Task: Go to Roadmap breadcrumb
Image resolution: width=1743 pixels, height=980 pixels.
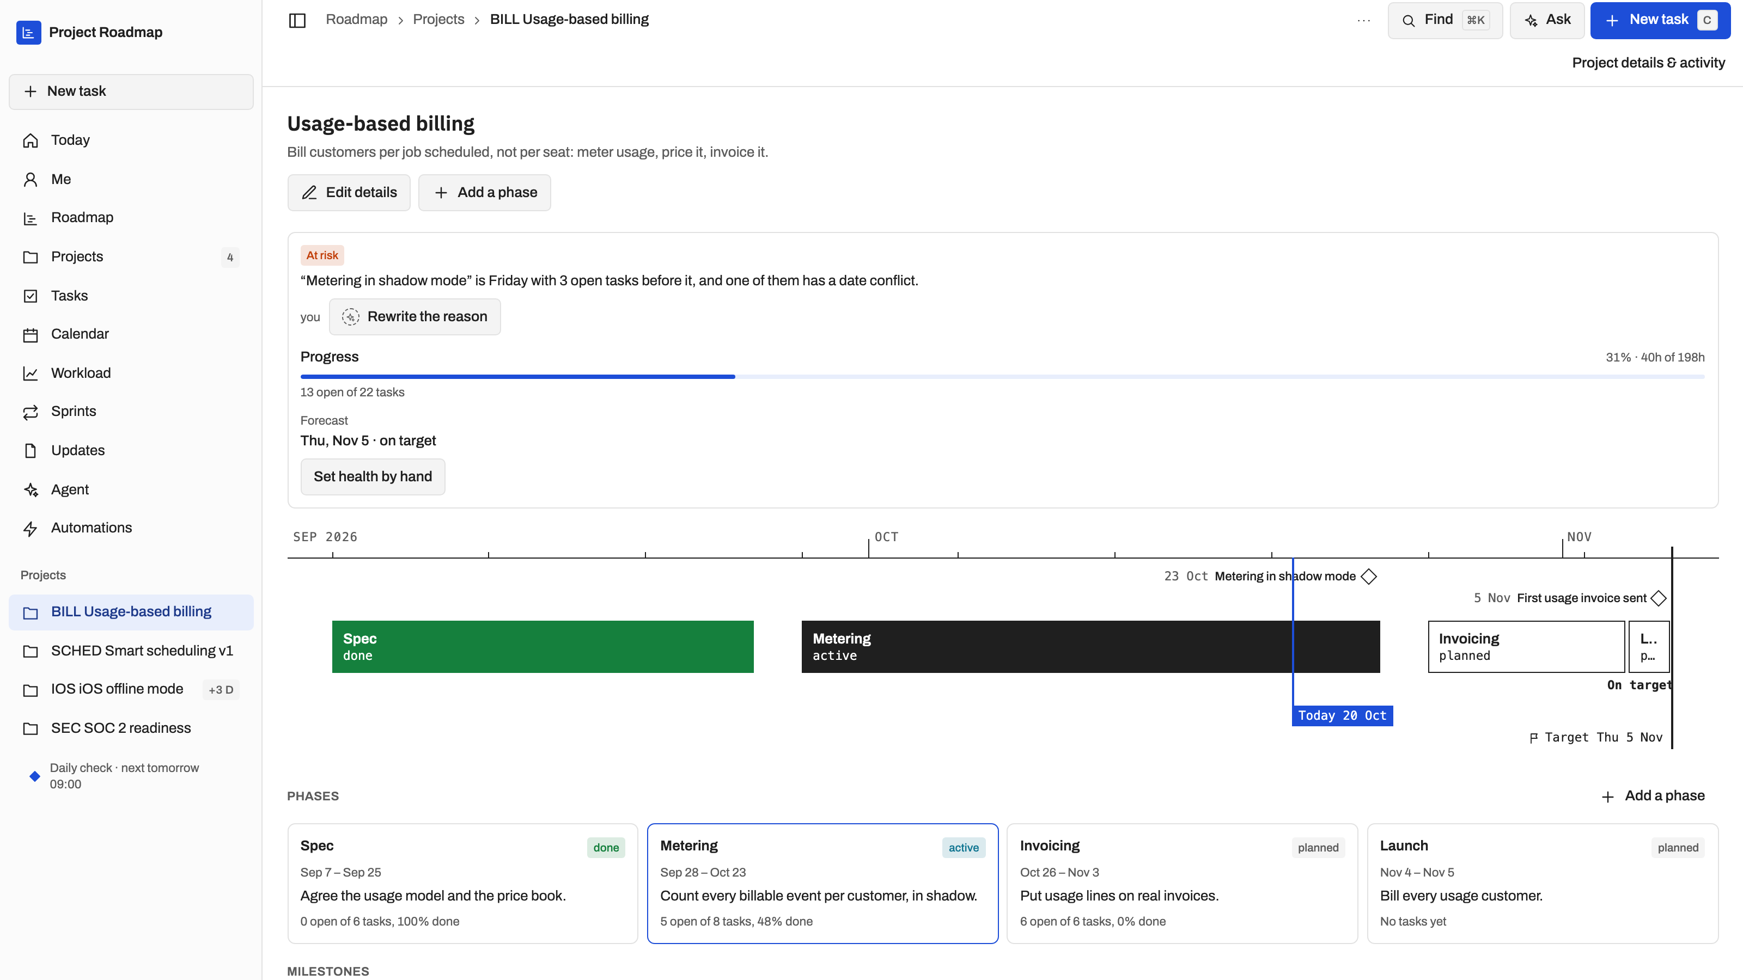Action: coord(357,20)
